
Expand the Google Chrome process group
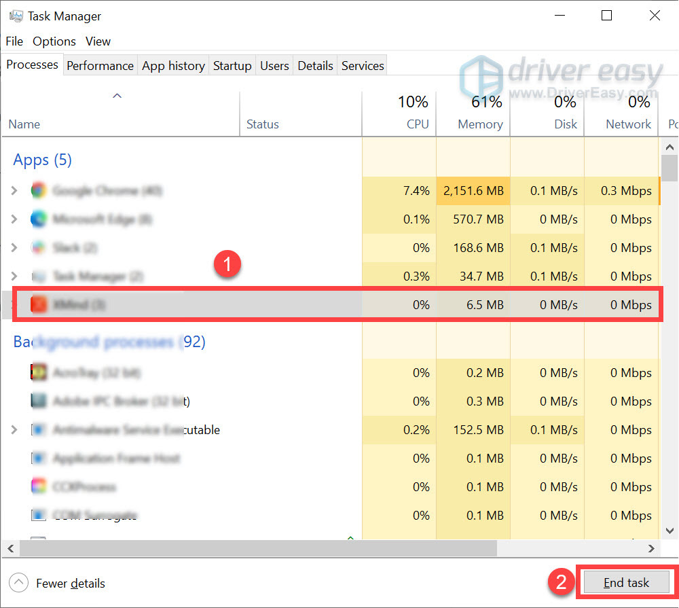pyautogui.click(x=14, y=191)
